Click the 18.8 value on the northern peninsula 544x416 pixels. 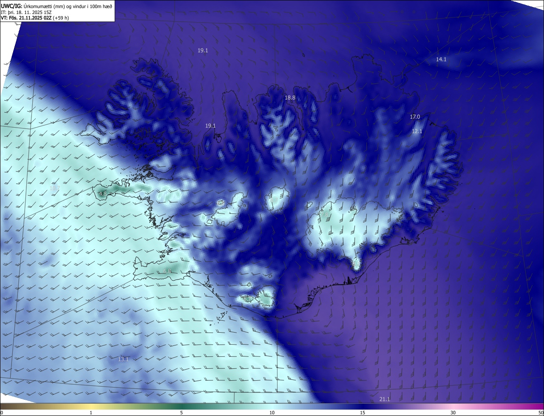pyautogui.click(x=290, y=98)
